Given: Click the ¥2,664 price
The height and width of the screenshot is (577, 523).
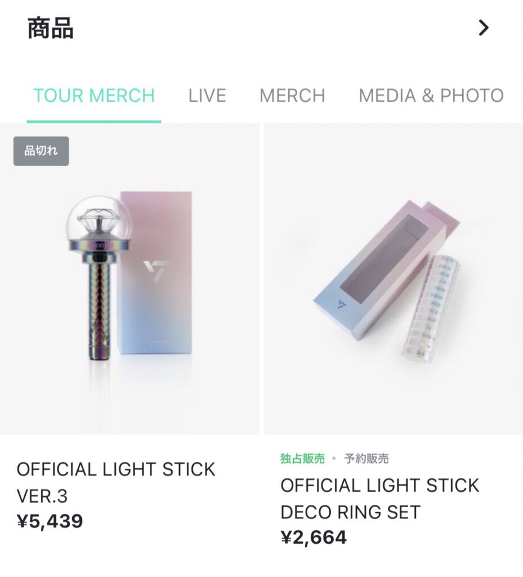Looking at the screenshot, I should click(314, 538).
